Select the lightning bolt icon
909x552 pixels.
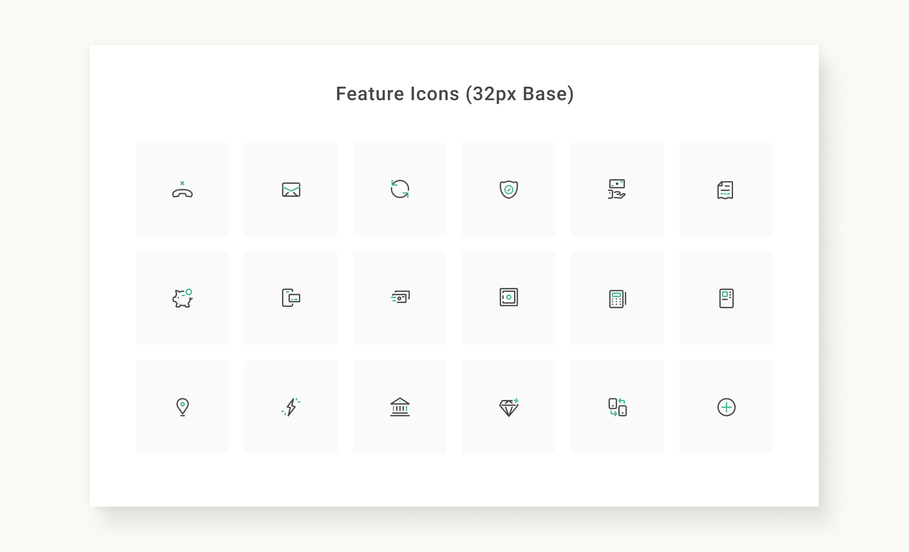[291, 407]
